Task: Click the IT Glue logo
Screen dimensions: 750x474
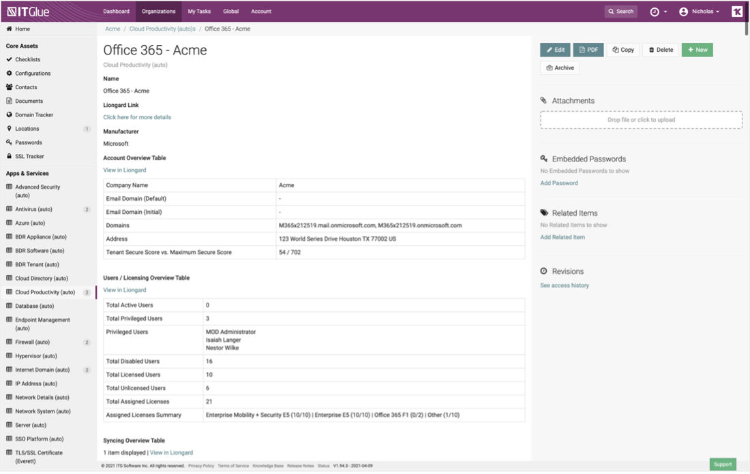Action: click(x=28, y=12)
